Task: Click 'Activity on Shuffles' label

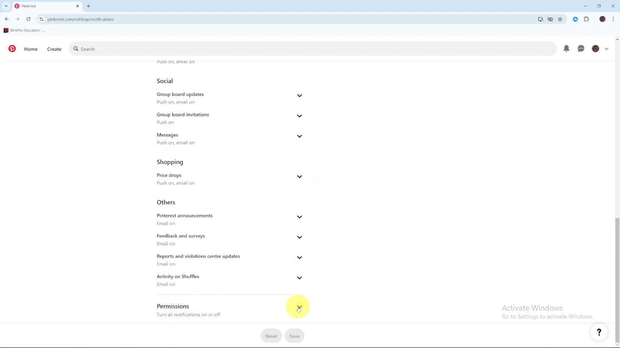Action: [178, 276]
